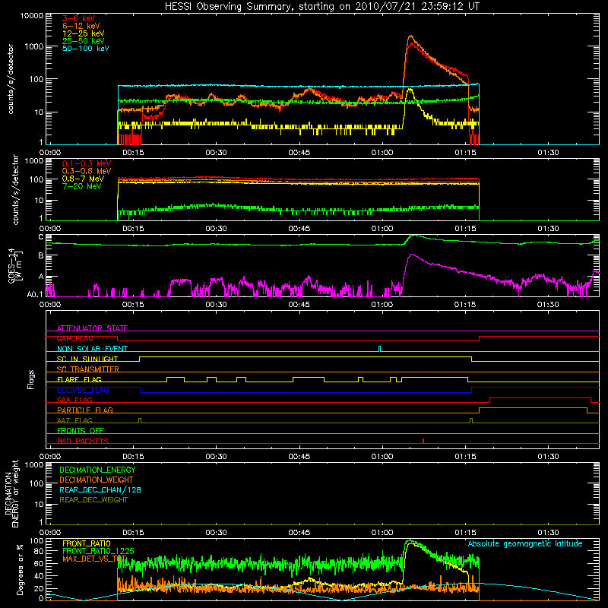
Task: Select the 3-6 keV legend entry
Action: coord(78,18)
